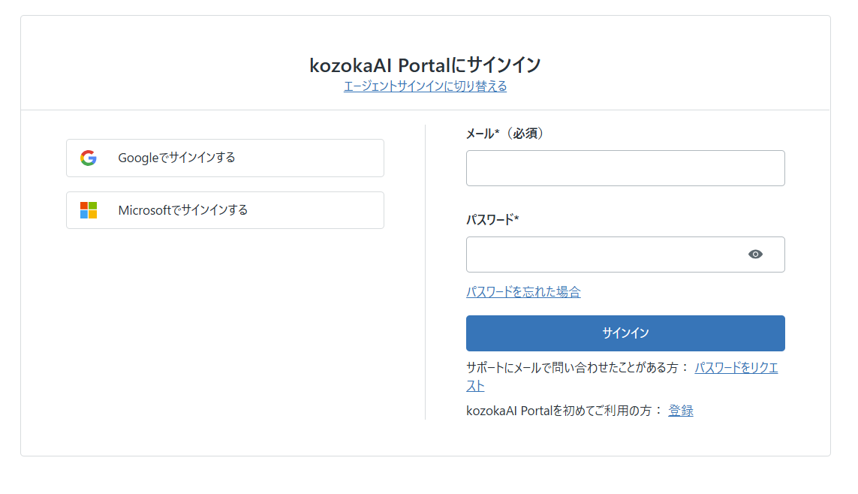Submit with the blue サインイン button

click(625, 333)
